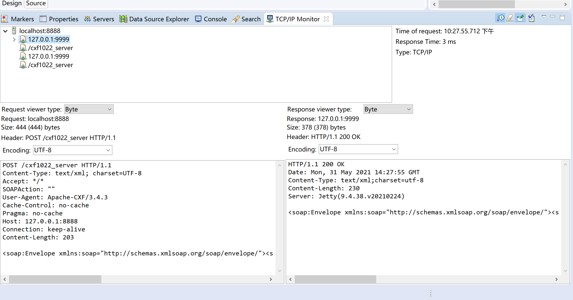573x300 pixels.
Task: Toggle Sort by Response Time icon
Action: [x=501, y=18]
